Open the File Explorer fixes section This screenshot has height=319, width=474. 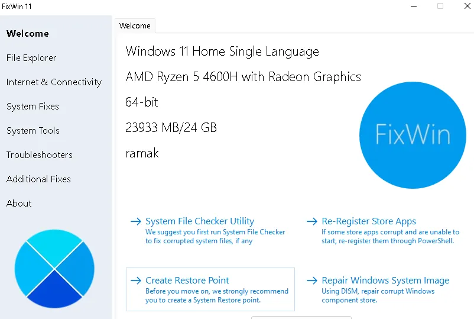pyautogui.click(x=31, y=58)
